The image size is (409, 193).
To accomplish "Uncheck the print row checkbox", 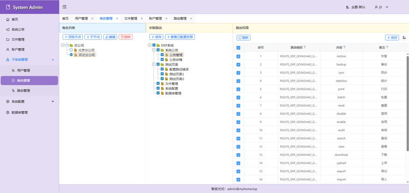I will coord(238,89).
